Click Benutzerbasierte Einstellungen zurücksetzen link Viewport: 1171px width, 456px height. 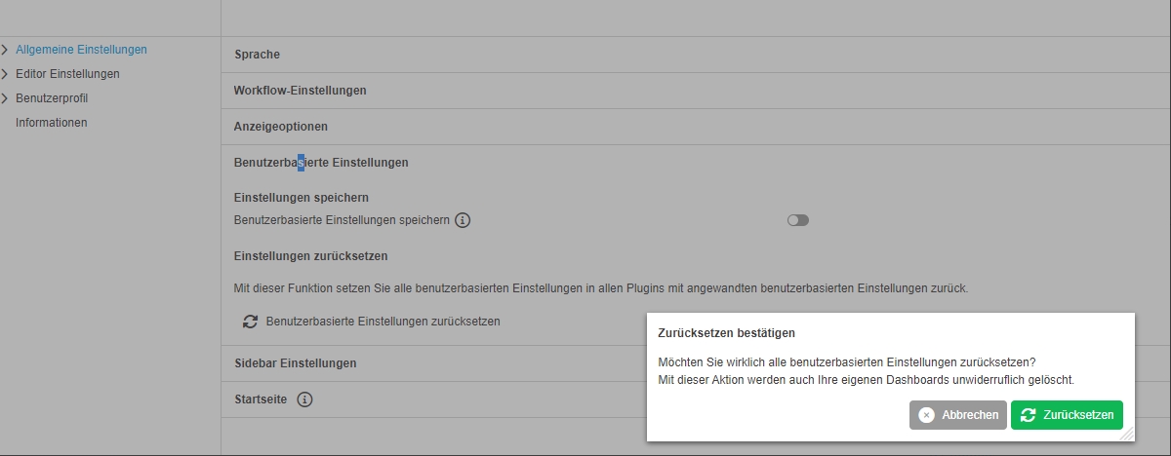point(383,322)
